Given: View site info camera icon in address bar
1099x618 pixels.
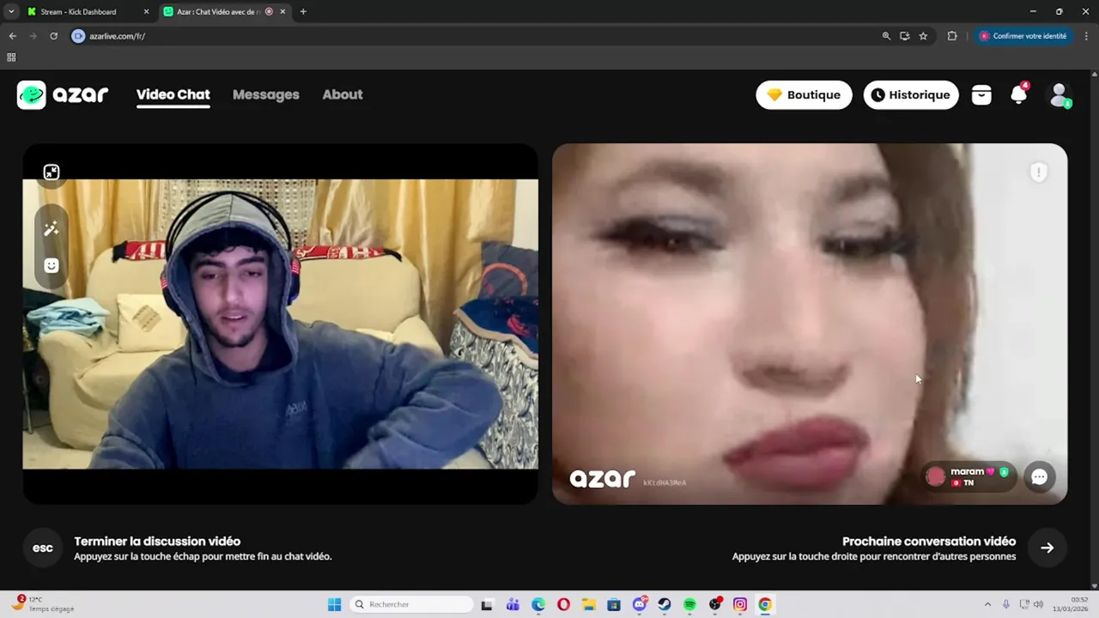Looking at the screenshot, I should pos(78,36).
